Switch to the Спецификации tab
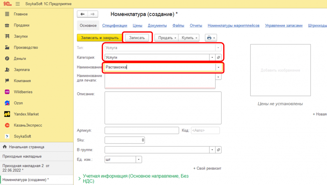This screenshot has height=185, width=327. tap(115, 26)
